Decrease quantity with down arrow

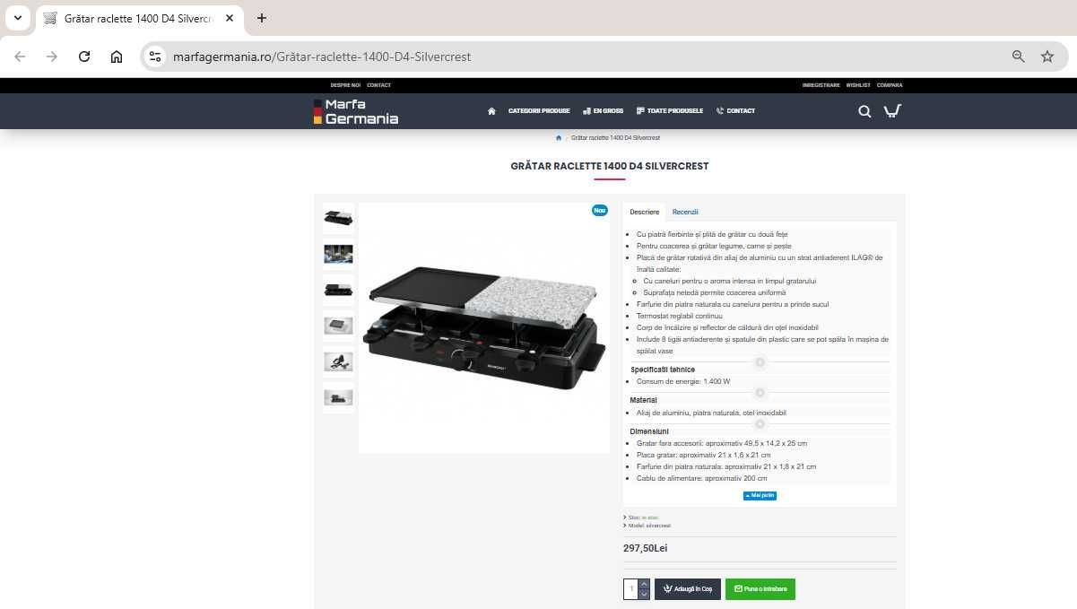point(644,595)
